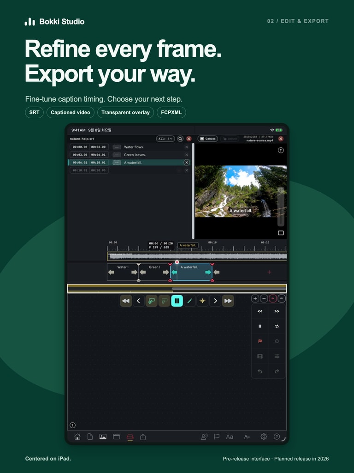Click the vertical slider beside video preview
The width and height of the screenshot is (354, 473).
(281, 206)
